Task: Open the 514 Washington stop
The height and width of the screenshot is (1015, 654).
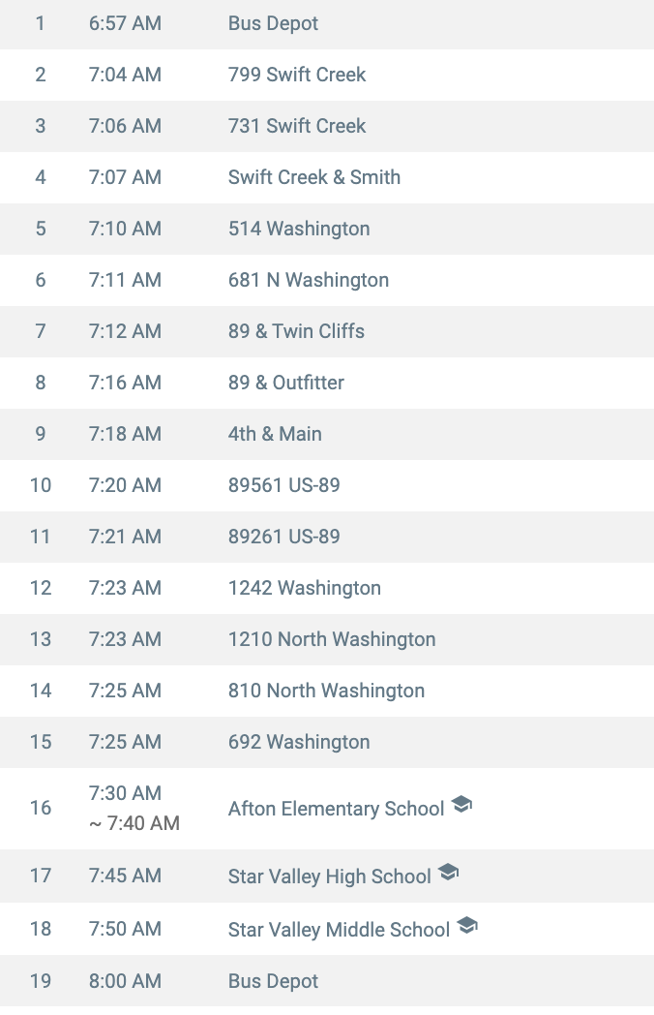Action: pyautogui.click(x=299, y=229)
